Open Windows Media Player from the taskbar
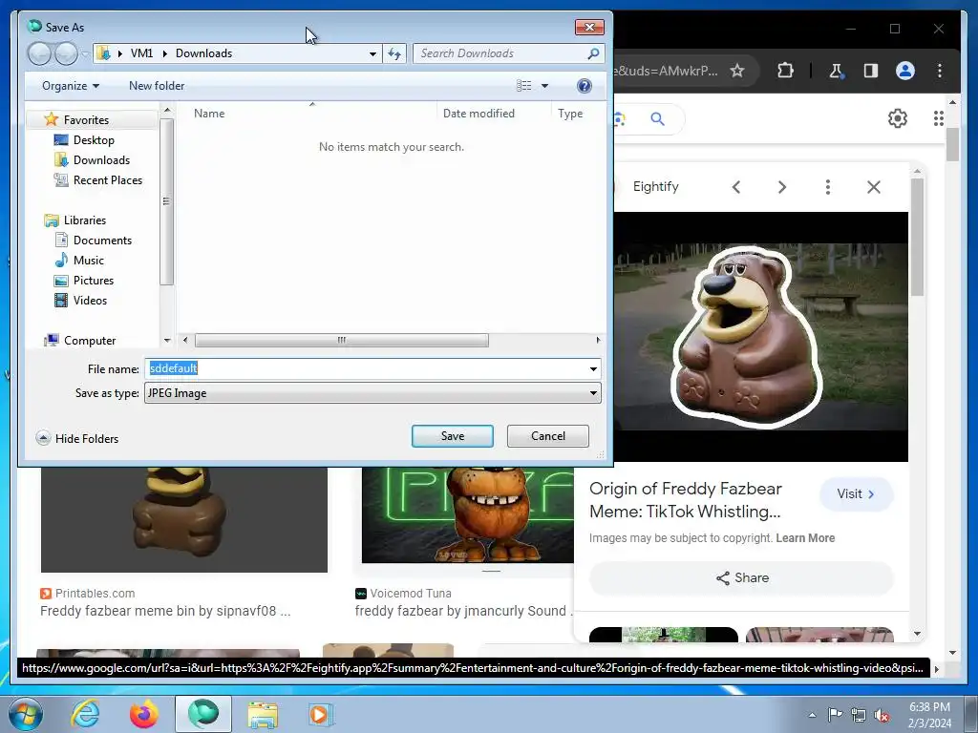The height and width of the screenshot is (733, 978). click(321, 714)
